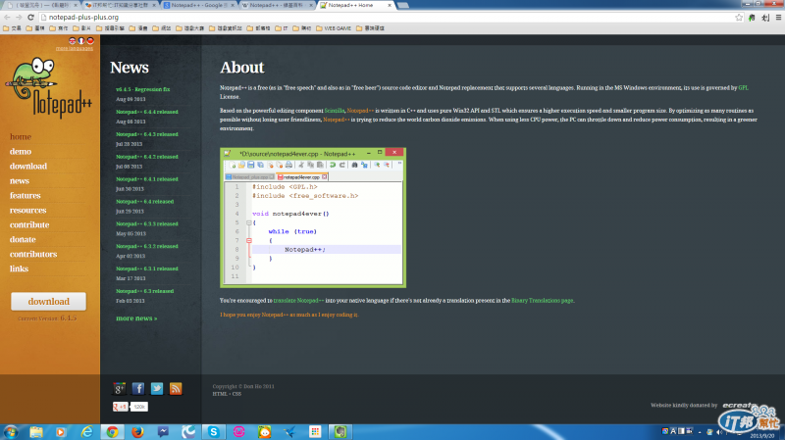Open the v6.4.5 Regression fix news item

point(142,89)
